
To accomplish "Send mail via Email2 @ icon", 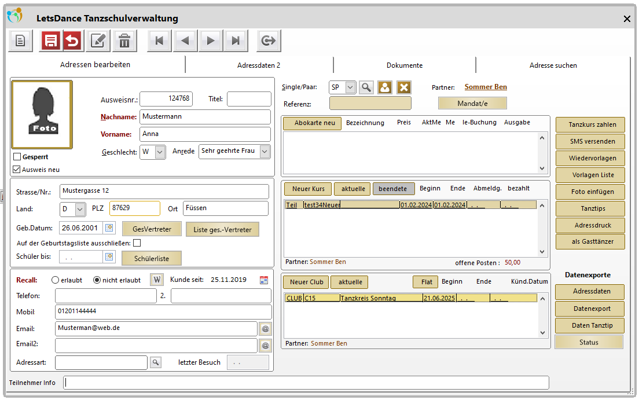I will pos(265,346).
